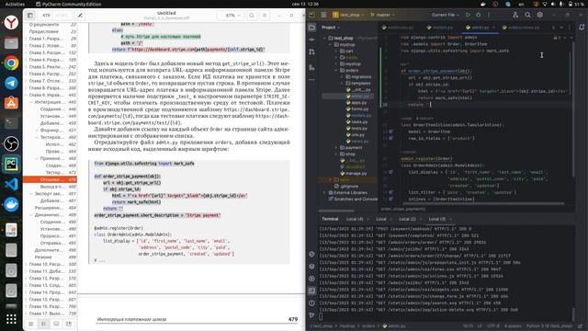Select the Local (2) terminal tab
The width and height of the screenshot is (588, 331).
coord(407,219)
